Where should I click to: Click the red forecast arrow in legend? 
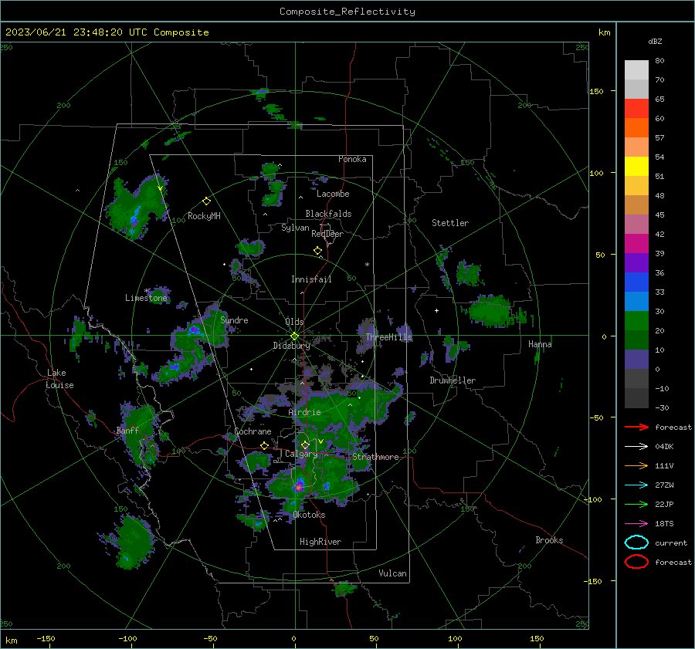[x=636, y=427]
